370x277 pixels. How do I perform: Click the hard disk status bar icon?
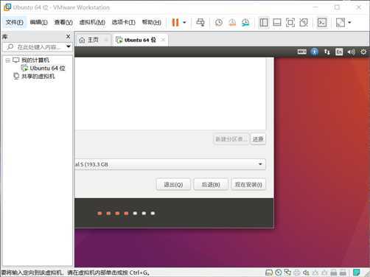[x=269, y=273]
